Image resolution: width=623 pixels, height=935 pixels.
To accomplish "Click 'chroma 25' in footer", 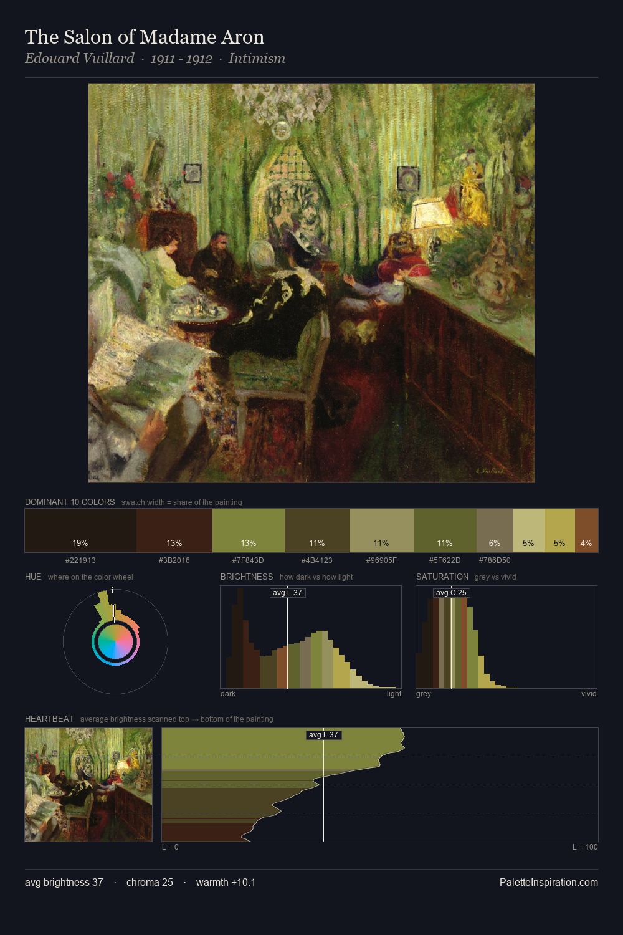I will [x=150, y=882].
